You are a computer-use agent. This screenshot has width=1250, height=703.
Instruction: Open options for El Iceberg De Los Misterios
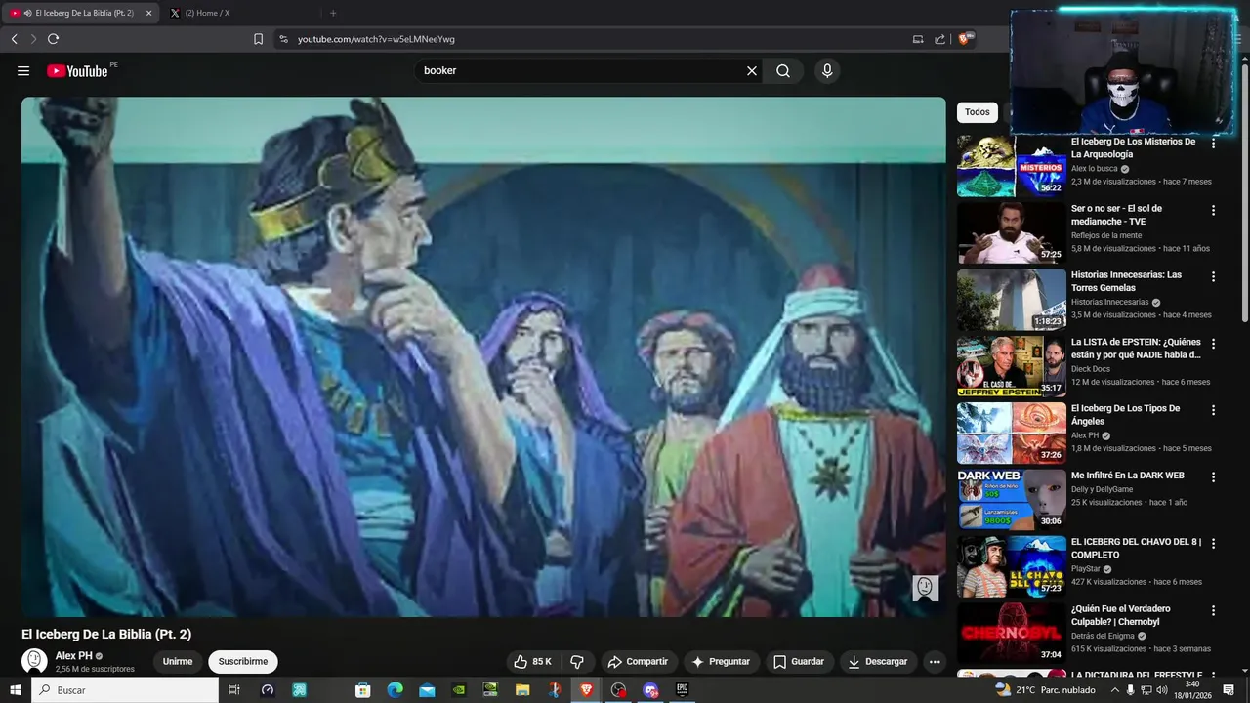pyautogui.click(x=1213, y=143)
